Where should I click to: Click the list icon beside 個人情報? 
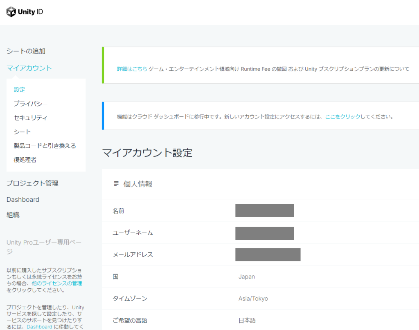click(116, 183)
